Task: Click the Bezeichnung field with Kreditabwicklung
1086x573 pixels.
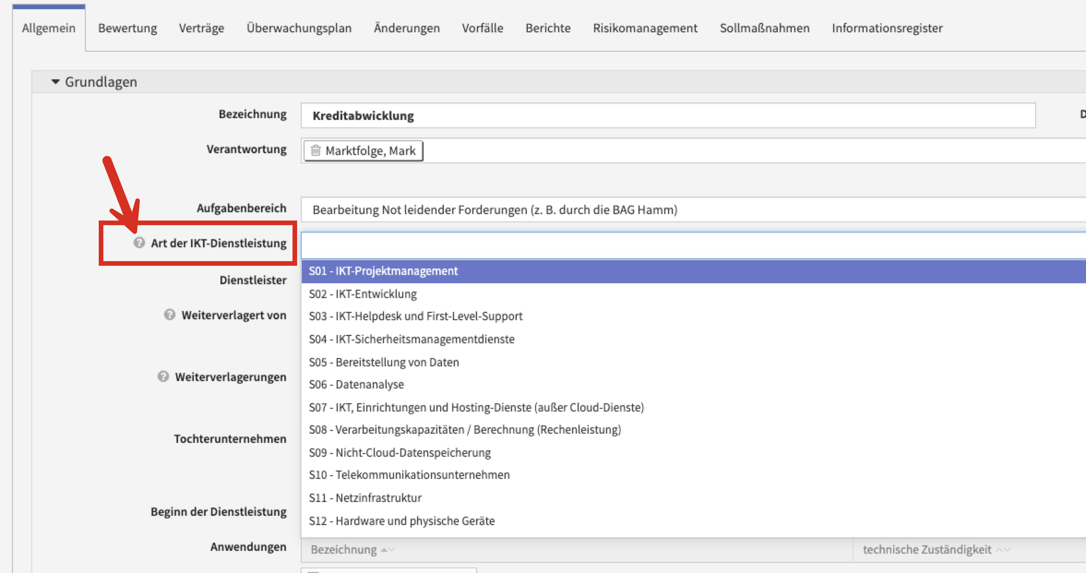Action: (x=668, y=116)
